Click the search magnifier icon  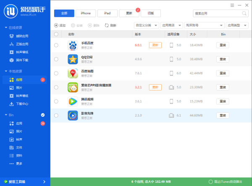pyautogui.click(x=244, y=13)
